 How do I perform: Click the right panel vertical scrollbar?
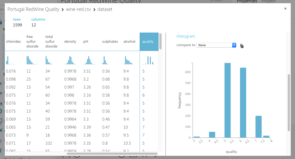[x=289, y=103]
